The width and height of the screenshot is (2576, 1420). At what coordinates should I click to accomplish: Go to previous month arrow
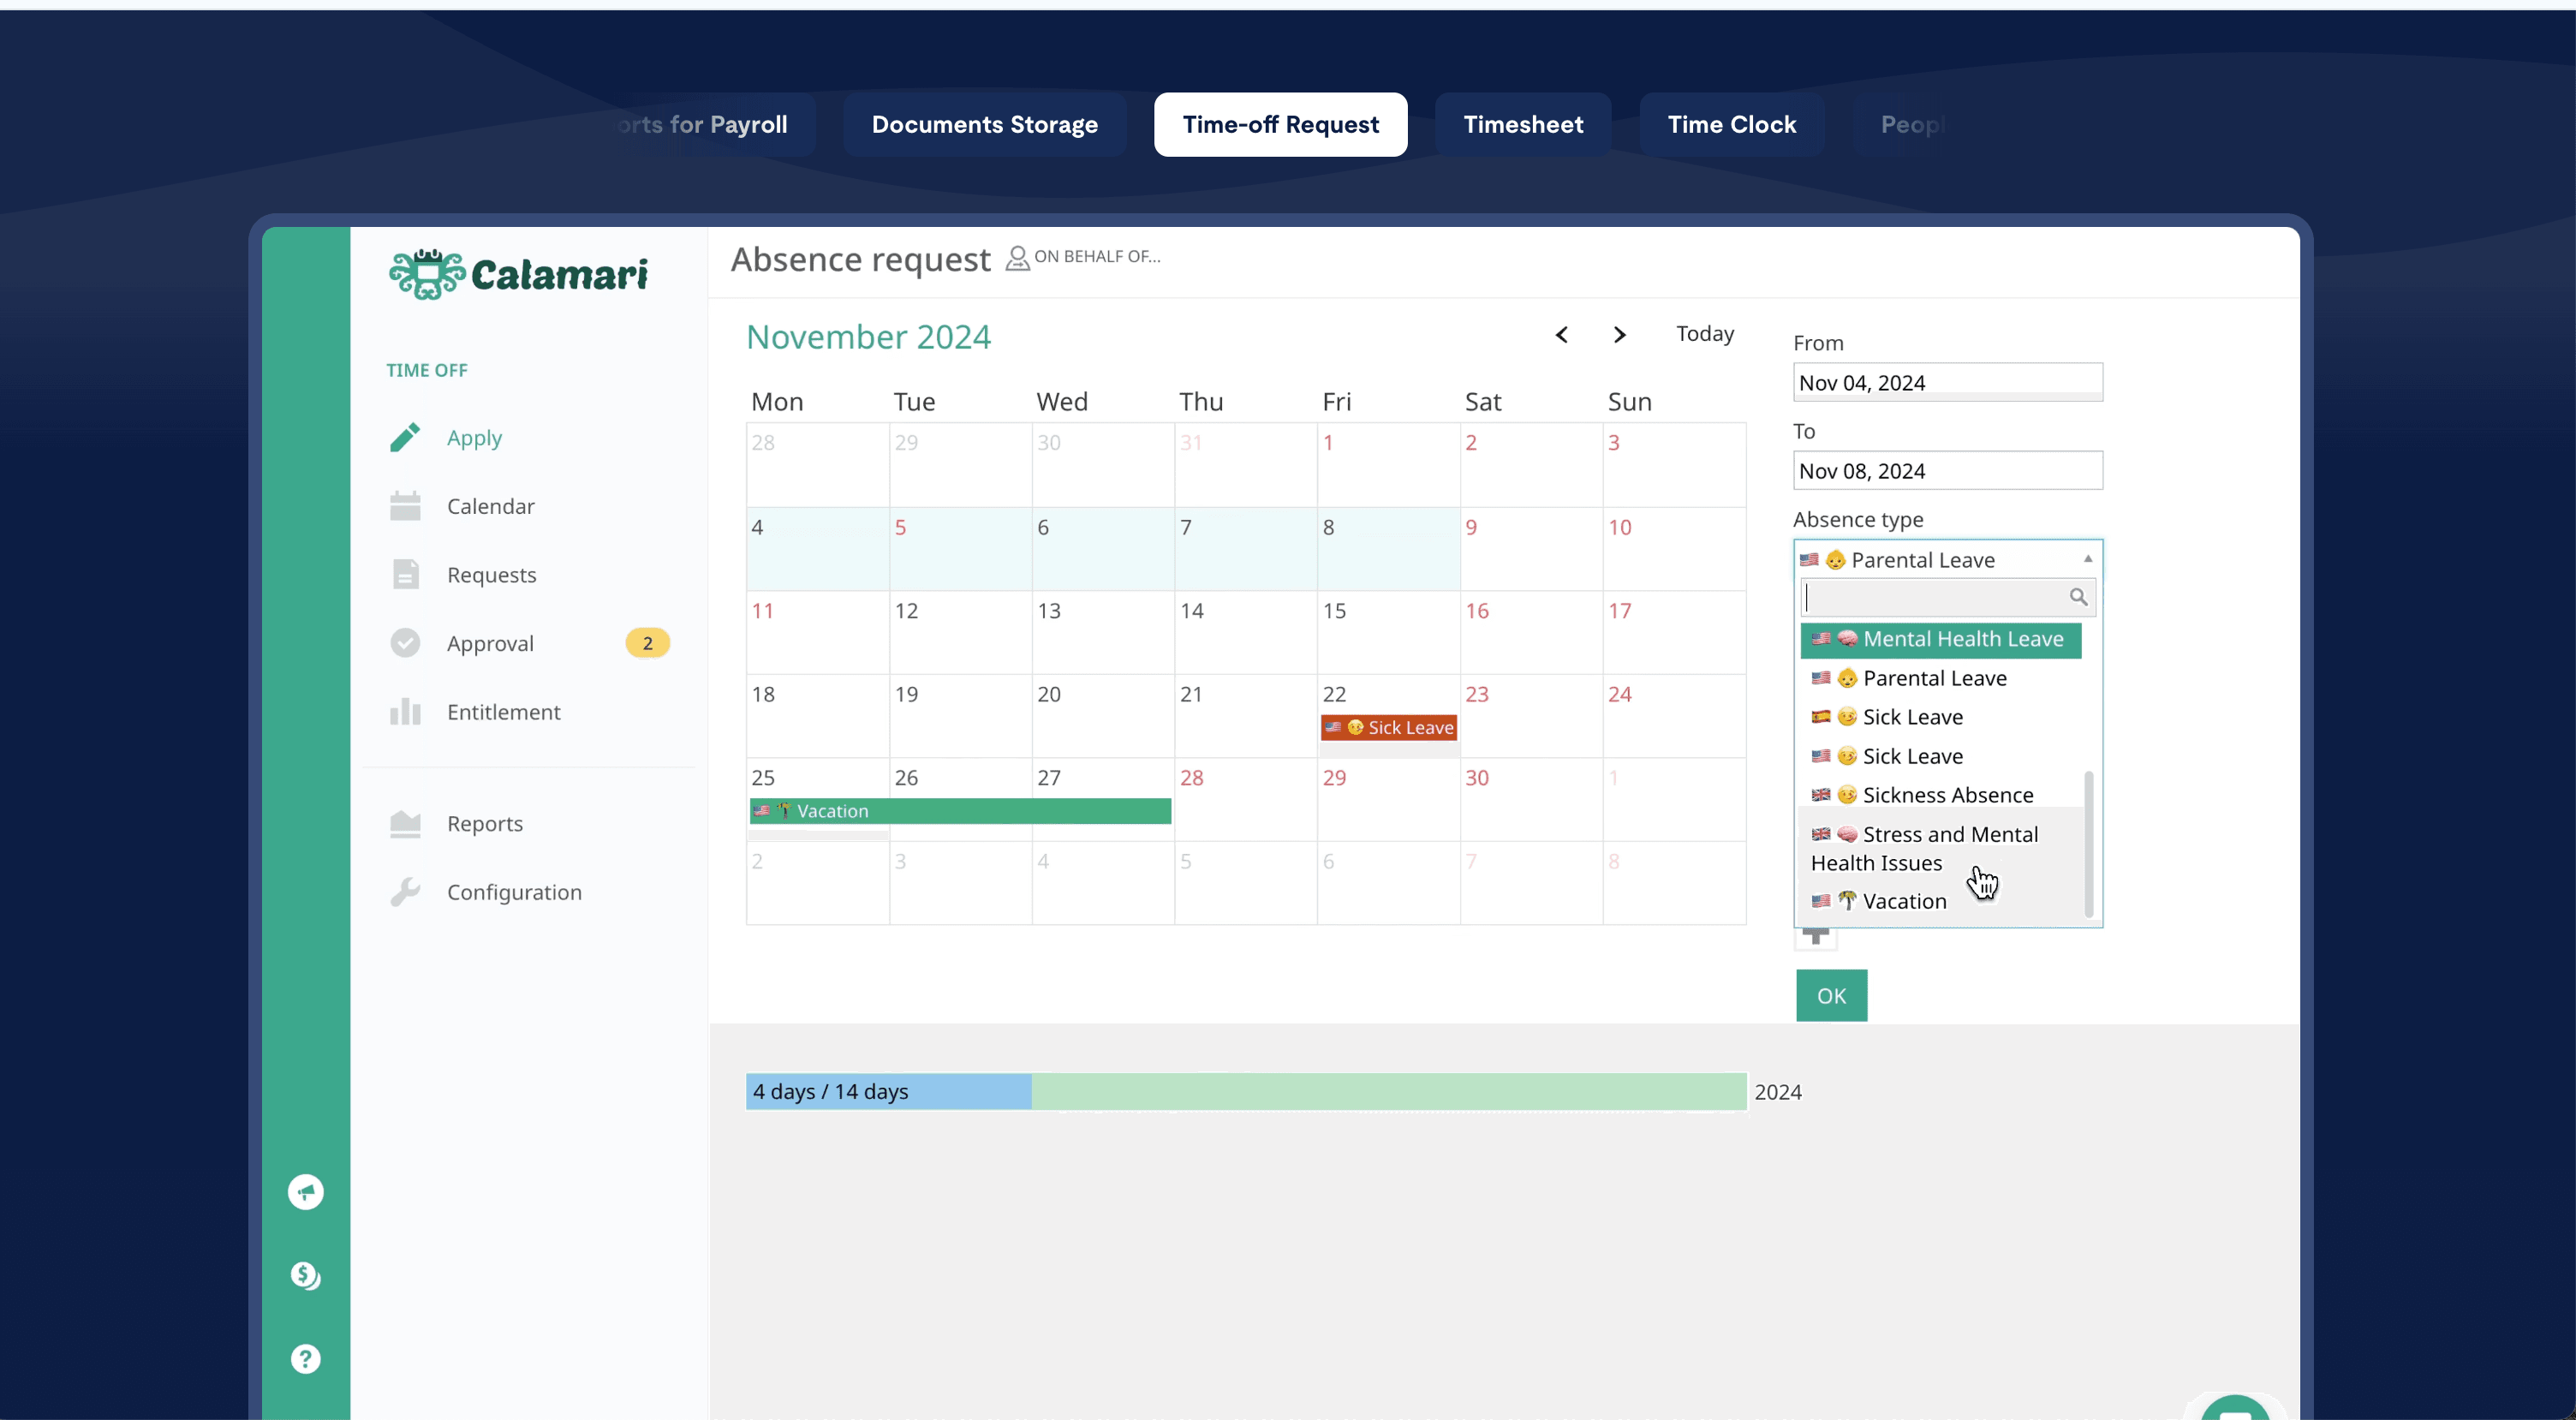(x=1562, y=335)
